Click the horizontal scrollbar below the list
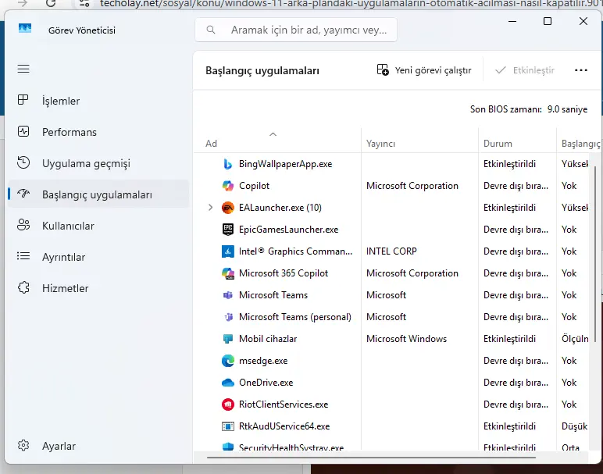Image resolution: width=603 pixels, height=474 pixels. tap(371, 458)
